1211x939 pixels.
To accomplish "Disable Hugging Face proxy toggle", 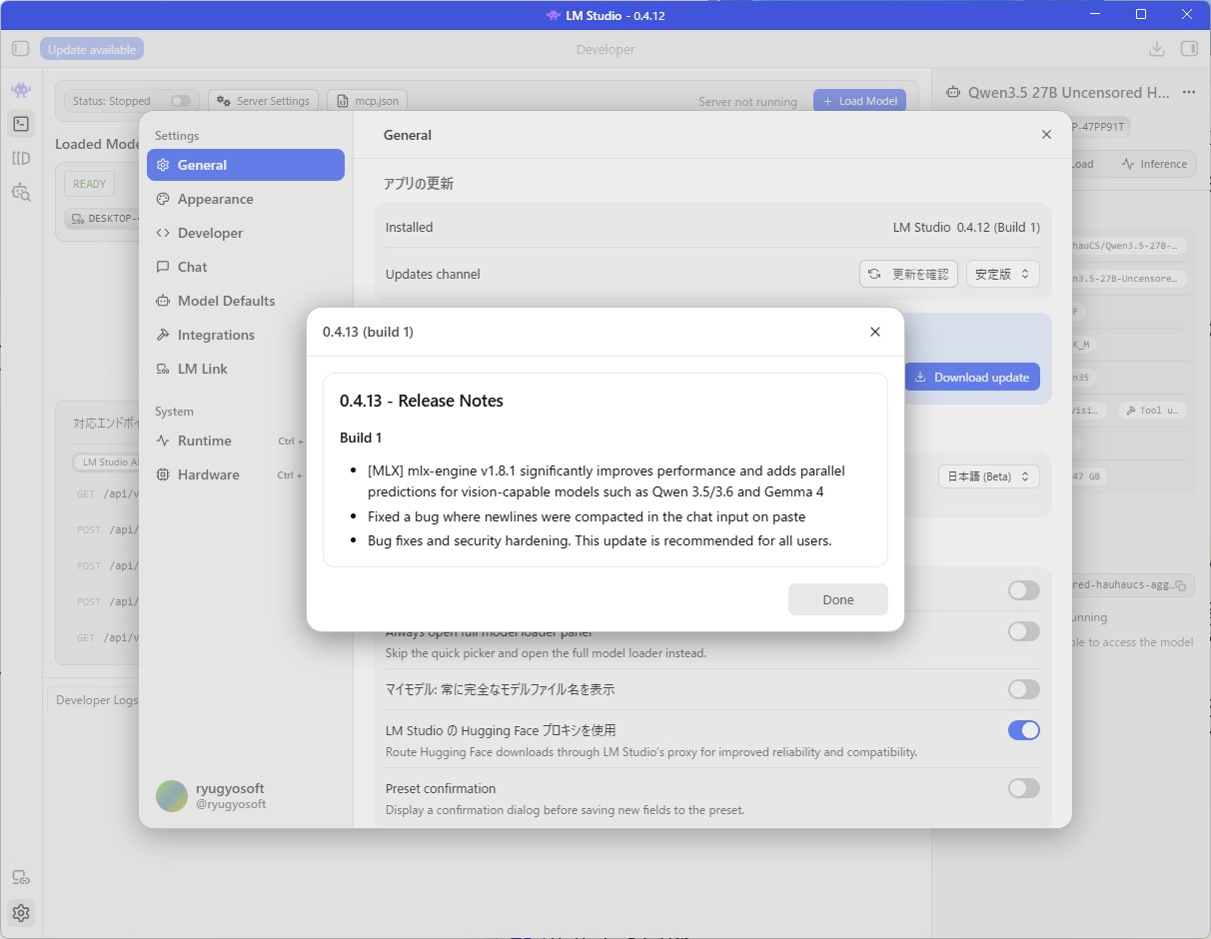I will [x=1024, y=730].
